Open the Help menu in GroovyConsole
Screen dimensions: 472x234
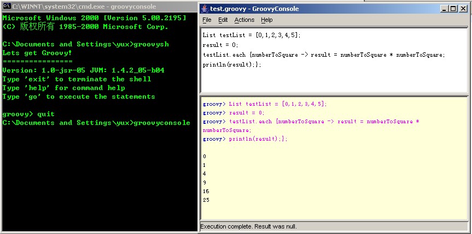(267, 20)
